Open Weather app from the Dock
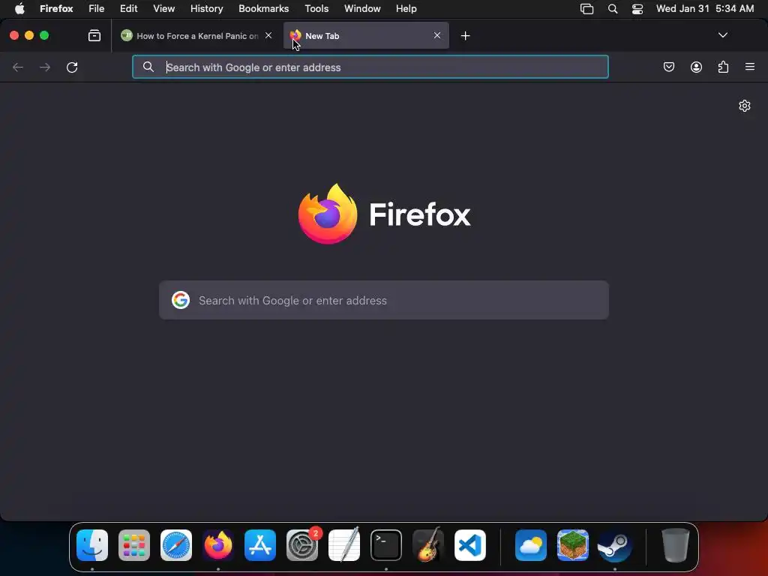Screen dimensions: 768x576 point(531,545)
